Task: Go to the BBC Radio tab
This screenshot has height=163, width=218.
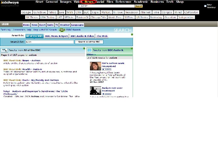Action: point(50,25)
